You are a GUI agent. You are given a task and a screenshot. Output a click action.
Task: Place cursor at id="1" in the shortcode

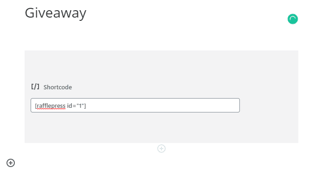(76, 106)
